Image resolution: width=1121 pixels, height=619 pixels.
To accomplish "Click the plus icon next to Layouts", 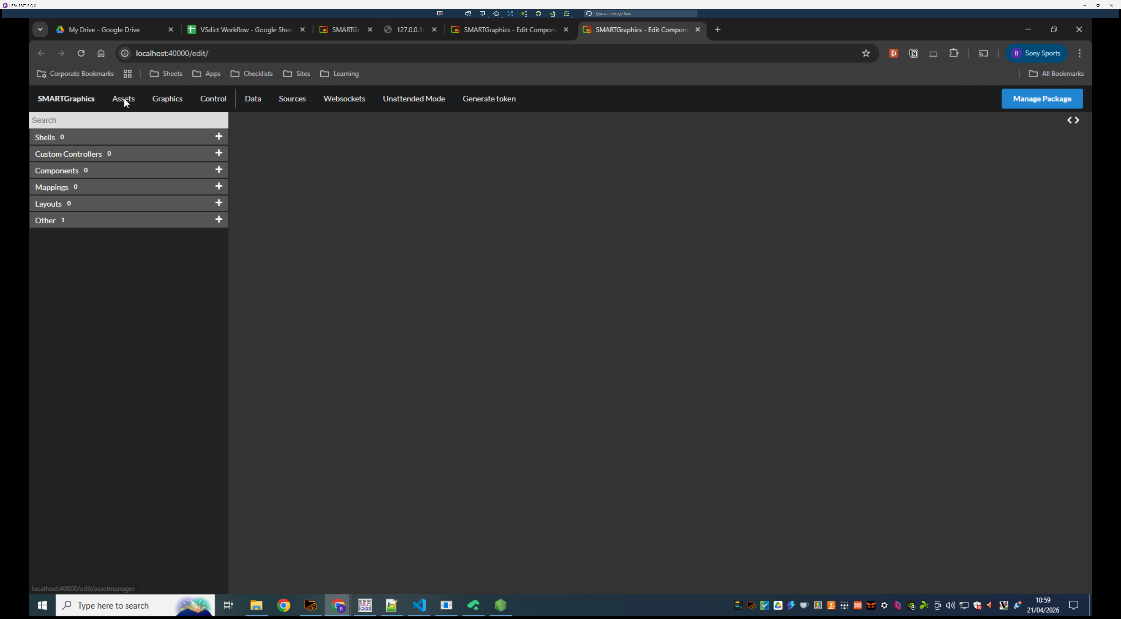I will pos(219,203).
